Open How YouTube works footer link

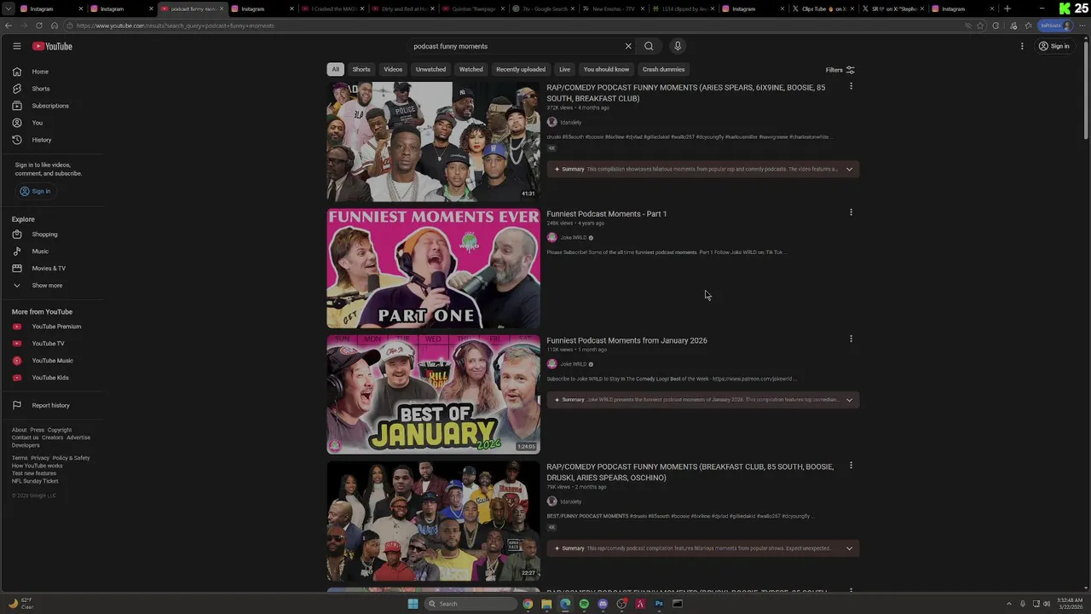37,466
